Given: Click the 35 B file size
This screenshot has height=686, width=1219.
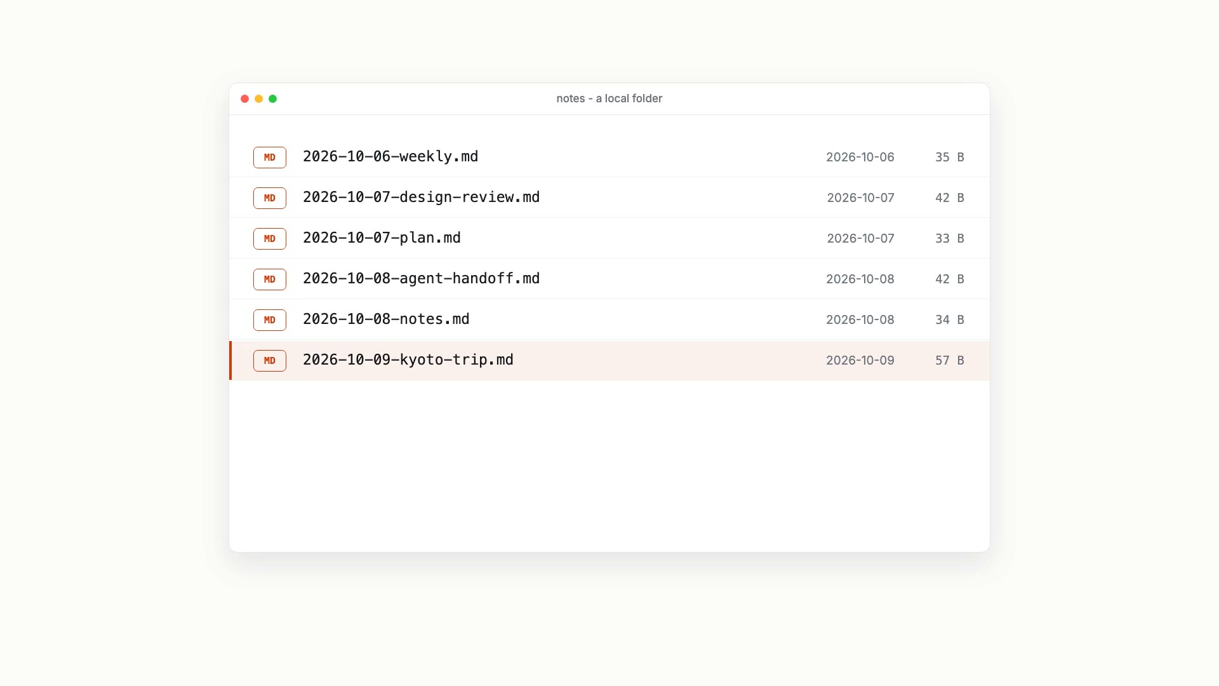Looking at the screenshot, I should click(x=950, y=158).
